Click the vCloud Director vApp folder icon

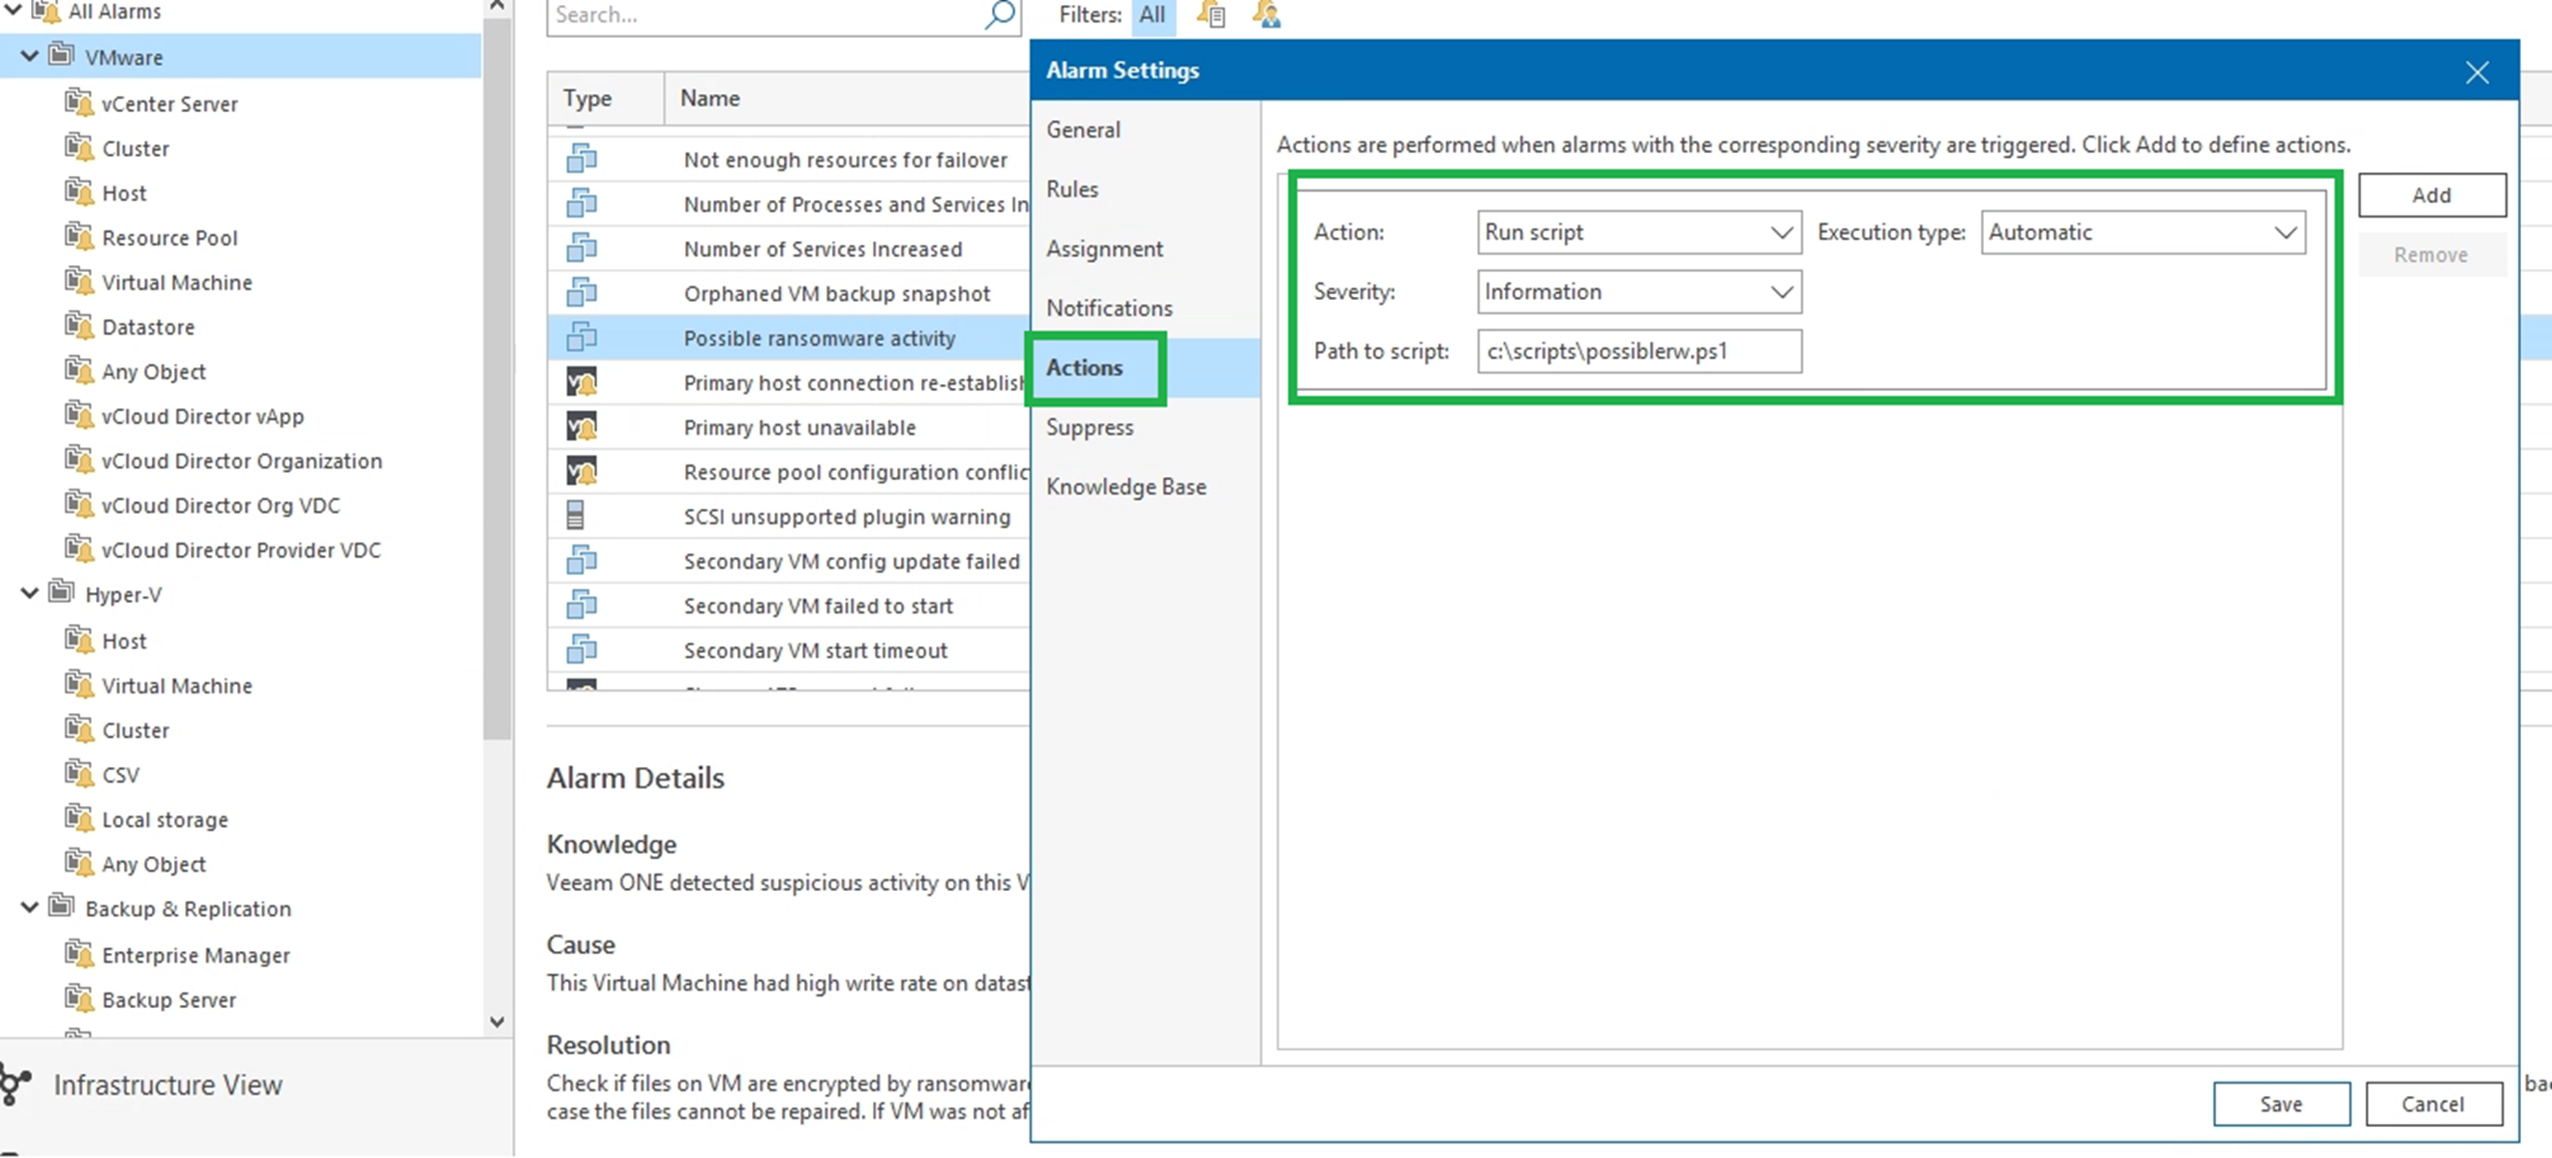[x=78, y=414]
